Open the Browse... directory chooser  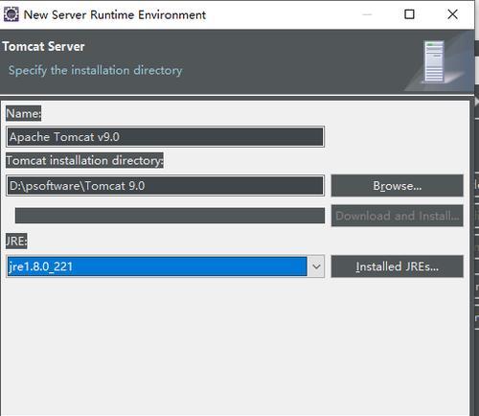[398, 186]
